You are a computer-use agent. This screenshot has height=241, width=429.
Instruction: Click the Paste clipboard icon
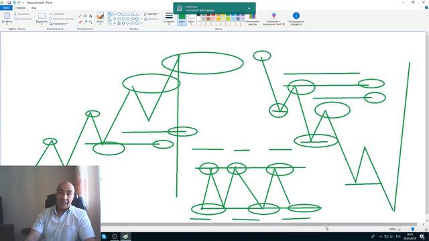point(7,15)
